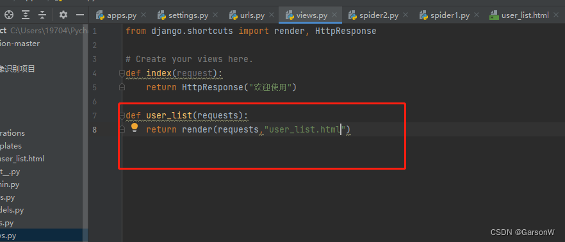Screen dimensions: 565x242
Task: Close the spider2.py tab
Action: [x=405, y=15]
